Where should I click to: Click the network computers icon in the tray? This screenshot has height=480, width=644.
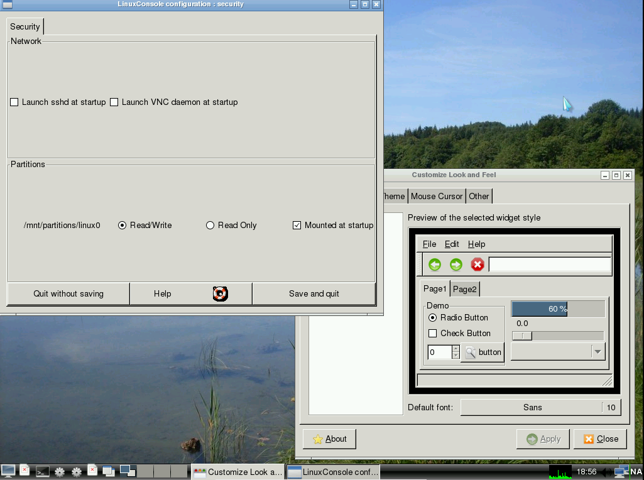621,472
